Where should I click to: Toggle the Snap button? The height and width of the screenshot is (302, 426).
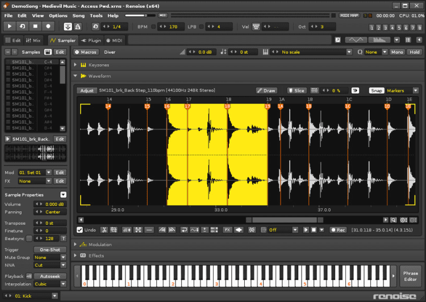click(x=377, y=90)
